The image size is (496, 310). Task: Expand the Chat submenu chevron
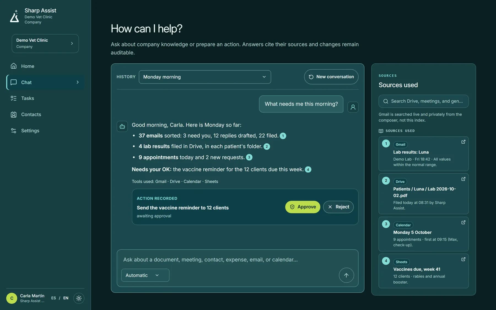click(x=78, y=82)
